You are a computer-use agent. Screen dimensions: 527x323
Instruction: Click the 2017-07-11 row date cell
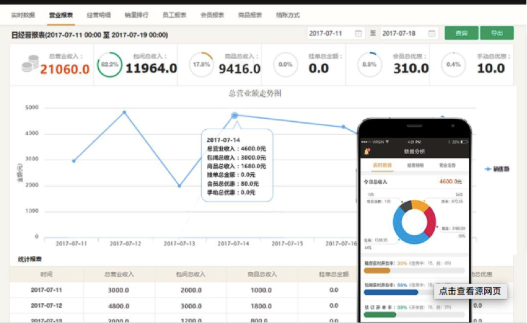click(x=46, y=289)
